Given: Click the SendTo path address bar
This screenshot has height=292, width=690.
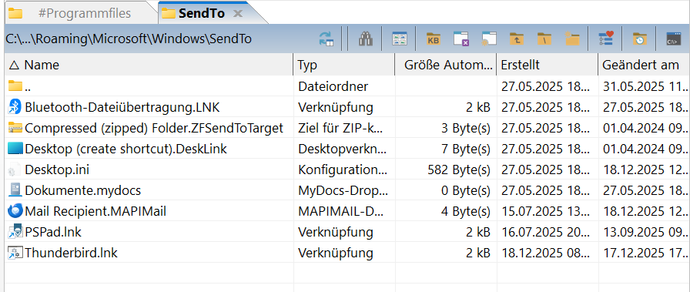Looking at the screenshot, I should coord(129,39).
